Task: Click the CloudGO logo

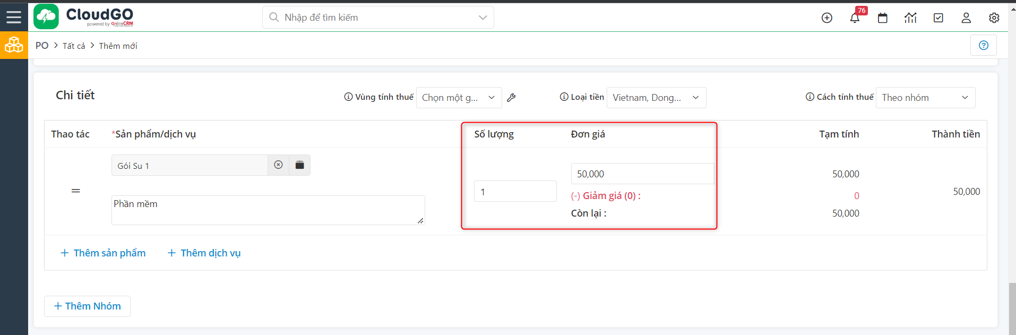Action: (x=84, y=17)
